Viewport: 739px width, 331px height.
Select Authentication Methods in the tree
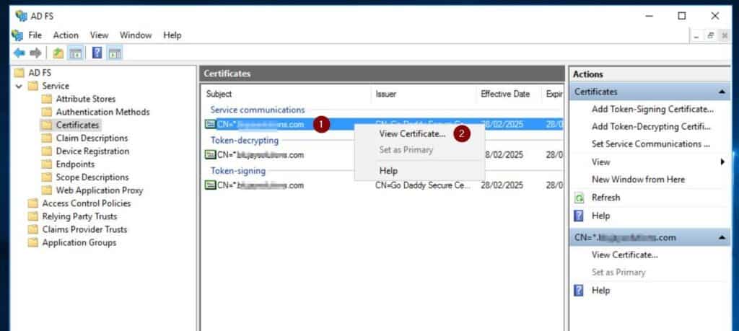(x=102, y=112)
